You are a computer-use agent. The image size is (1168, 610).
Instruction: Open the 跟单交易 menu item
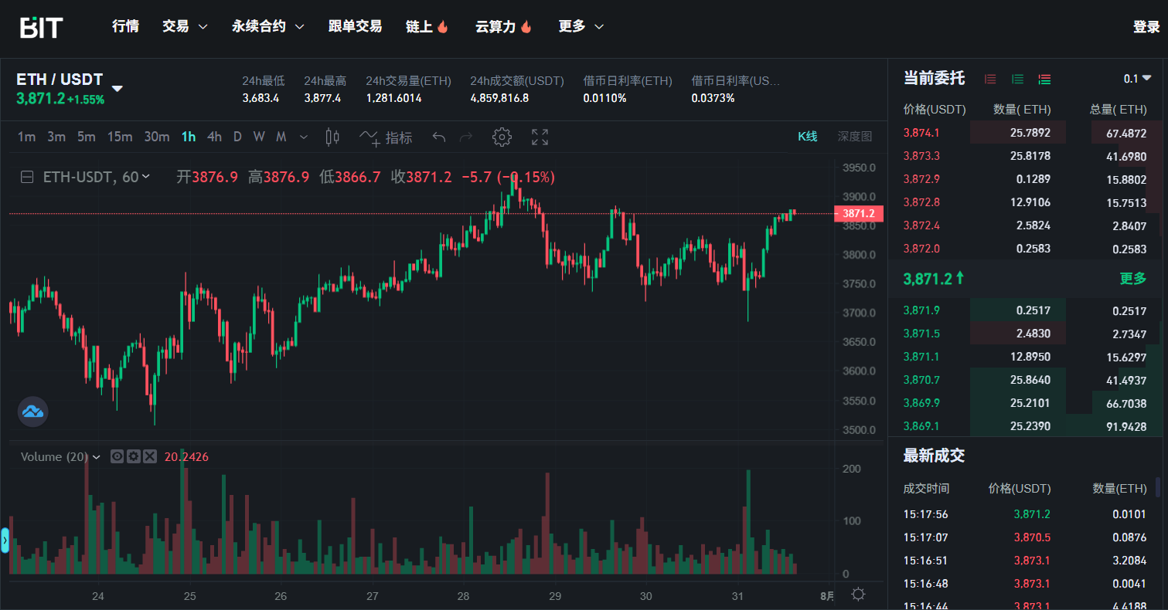(x=355, y=26)
